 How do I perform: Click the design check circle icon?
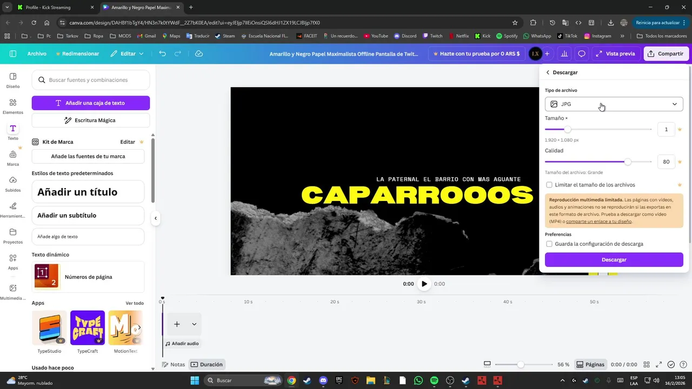(x=671, y=365)
